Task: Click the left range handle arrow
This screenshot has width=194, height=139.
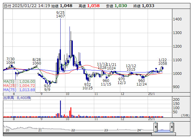Action: click(x=156, y=127)
